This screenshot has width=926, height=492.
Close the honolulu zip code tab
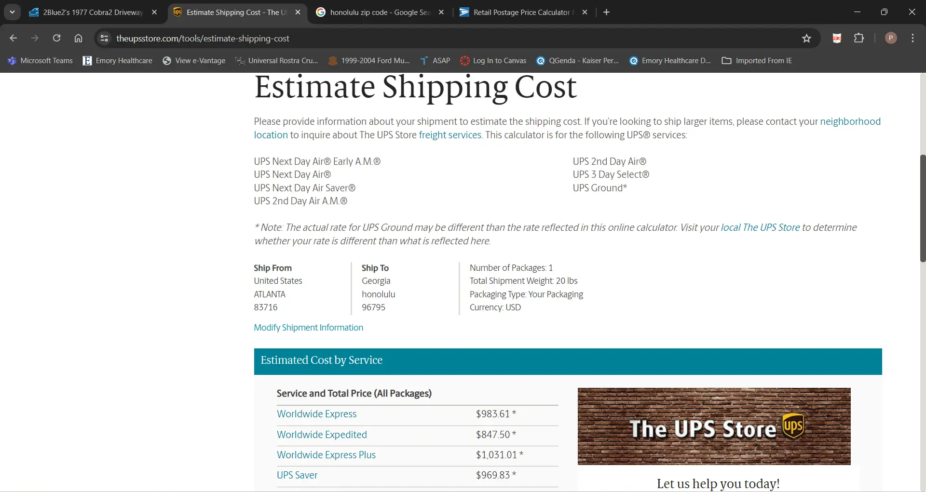[x=441, y=13]
